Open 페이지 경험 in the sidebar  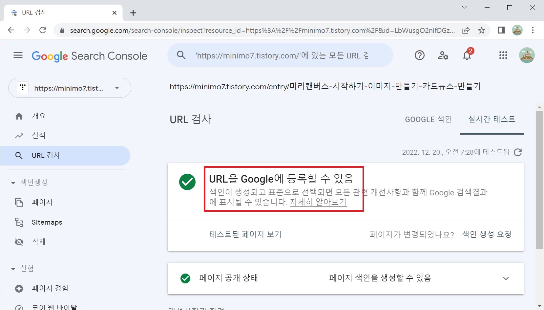[x=50, y=288]
